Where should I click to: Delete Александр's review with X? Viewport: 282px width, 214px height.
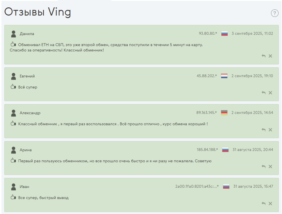(x=270, y=130)
